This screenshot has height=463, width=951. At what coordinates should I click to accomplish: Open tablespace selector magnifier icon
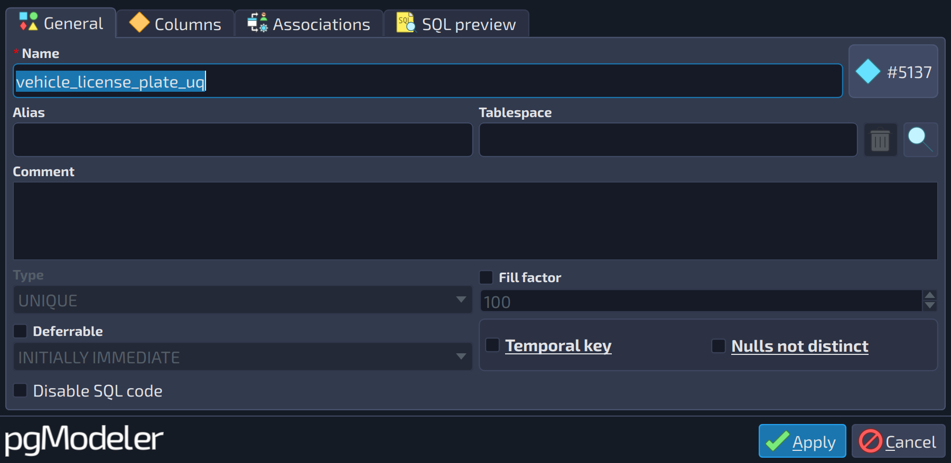pyautogui.click(x=920, y=140)
